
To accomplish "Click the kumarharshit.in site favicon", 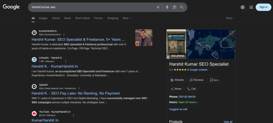I will pos(34,33).
